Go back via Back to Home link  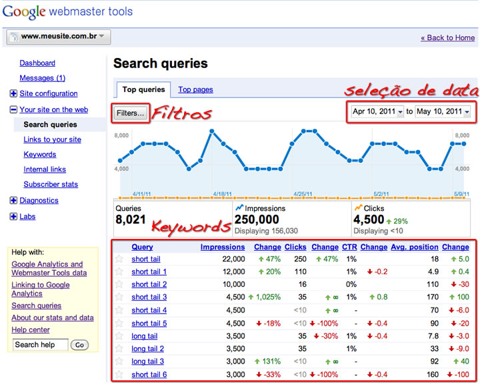click(x=447, y=37)
